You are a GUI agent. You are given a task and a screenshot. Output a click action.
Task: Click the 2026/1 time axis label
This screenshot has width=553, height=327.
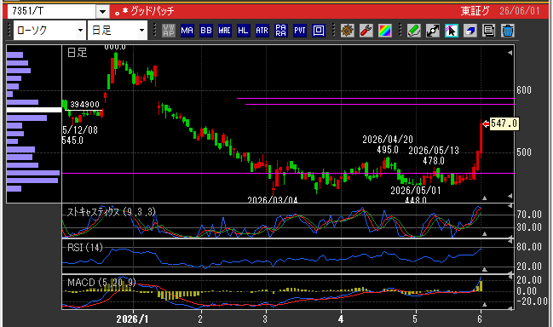pyautogui.click(x=132, y=319)
